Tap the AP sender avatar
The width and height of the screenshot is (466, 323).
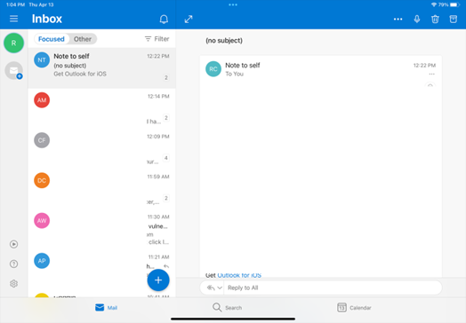point(42,261)
